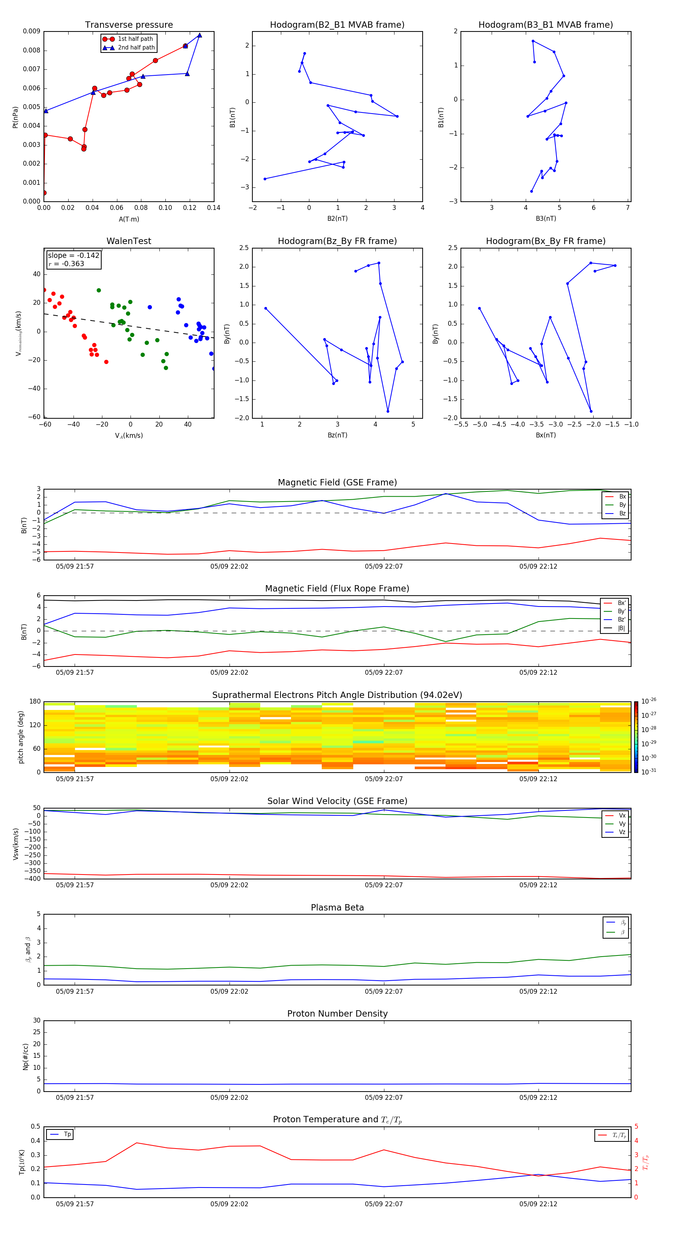Click the 'Transverse pressure' plot title
Image resolution: width=675 pixels, height=1237 pixels.
tap(129, 25)
